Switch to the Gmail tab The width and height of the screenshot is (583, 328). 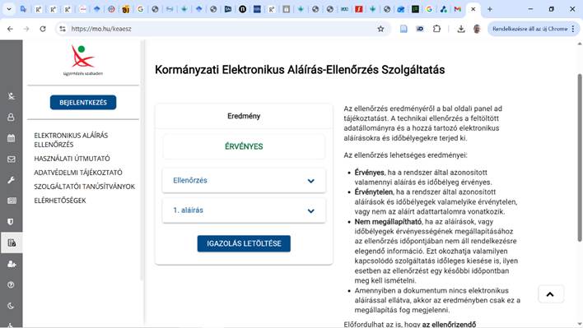[x=458, y=9]
